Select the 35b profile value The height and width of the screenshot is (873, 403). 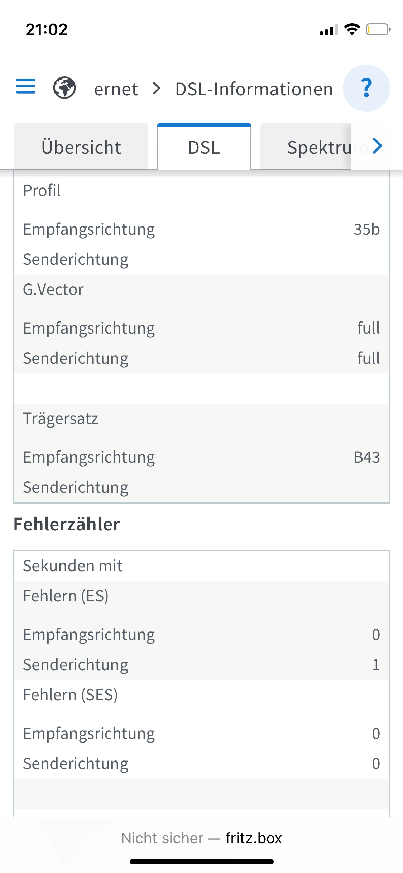(366, 229)
